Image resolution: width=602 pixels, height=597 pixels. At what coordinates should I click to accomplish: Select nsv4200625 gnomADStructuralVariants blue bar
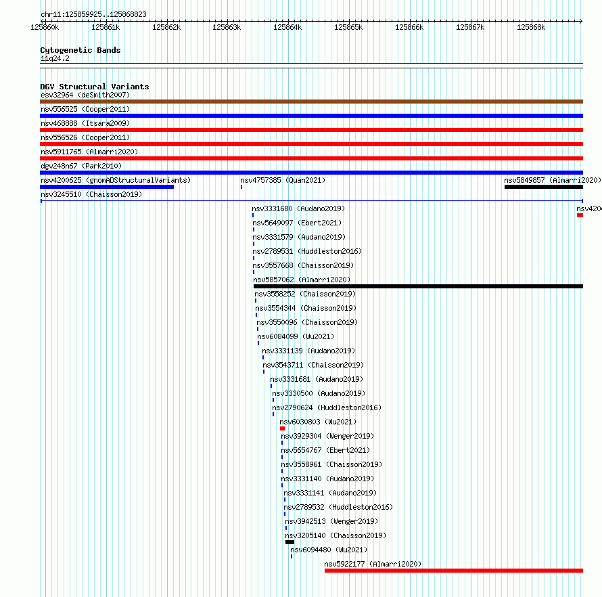pyautogui.click(x=107, y=187)
